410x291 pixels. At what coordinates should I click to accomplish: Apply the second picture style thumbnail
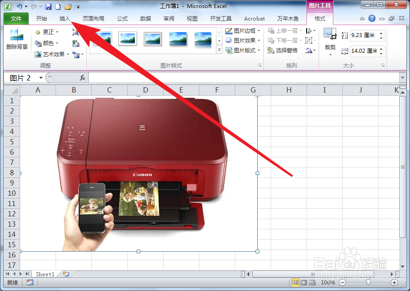(x=127, y=39)
